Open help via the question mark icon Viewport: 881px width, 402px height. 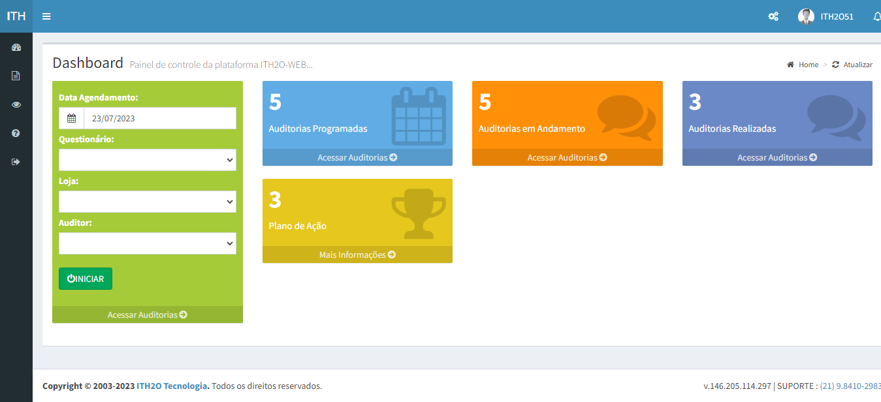click(16, 133)
